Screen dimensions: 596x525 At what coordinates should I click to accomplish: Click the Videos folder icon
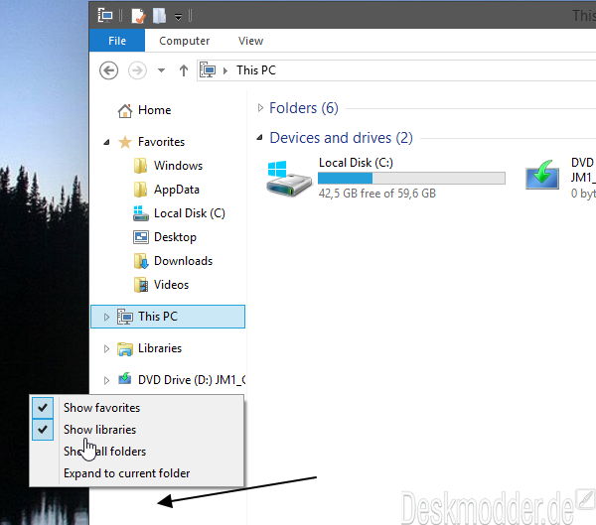(x=141, y=285)
